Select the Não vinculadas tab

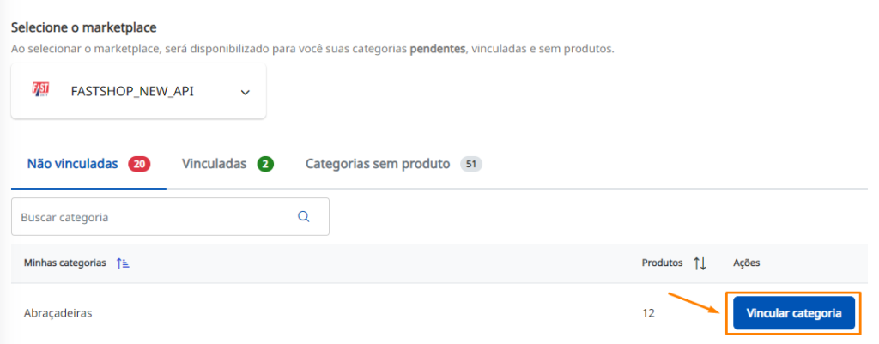[88, 164]
